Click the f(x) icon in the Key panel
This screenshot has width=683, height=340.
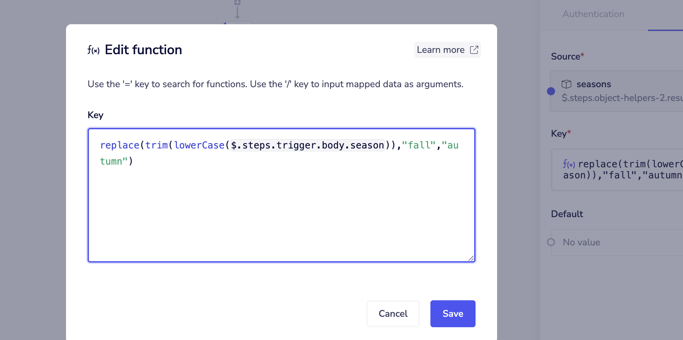click(x=569, y=164)
